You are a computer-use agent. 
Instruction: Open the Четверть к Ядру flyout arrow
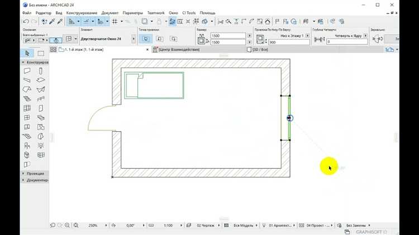pos(365,36)
